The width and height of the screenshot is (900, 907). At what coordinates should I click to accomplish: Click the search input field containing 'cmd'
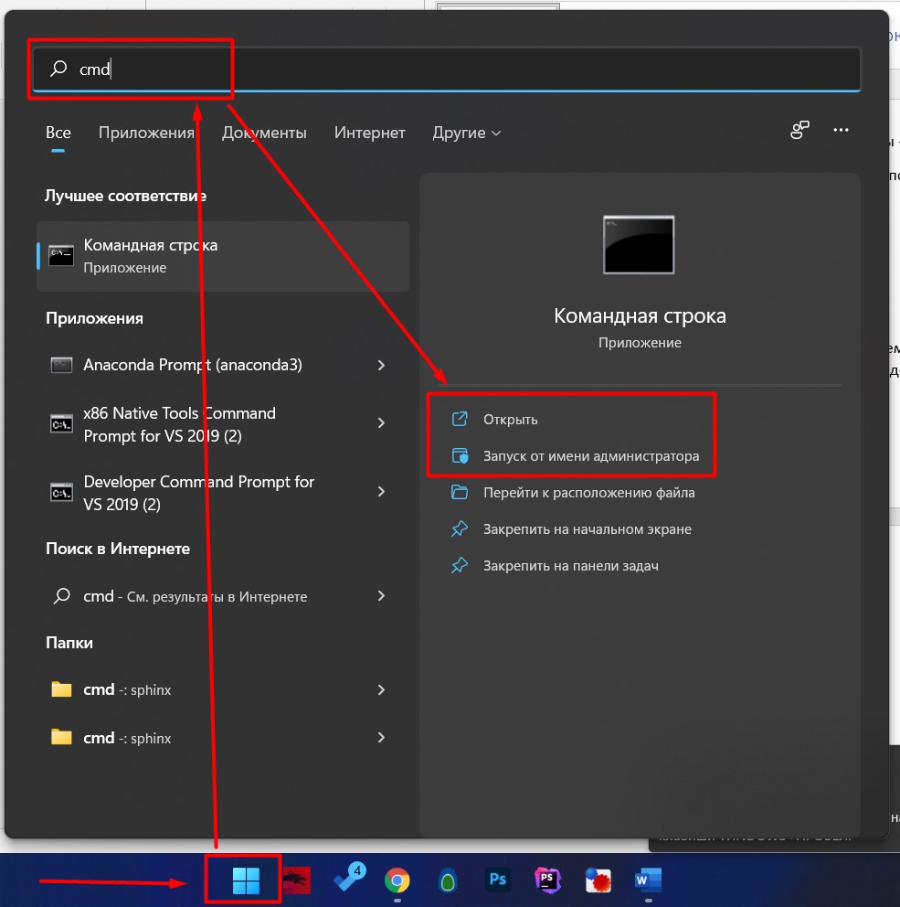446,69
